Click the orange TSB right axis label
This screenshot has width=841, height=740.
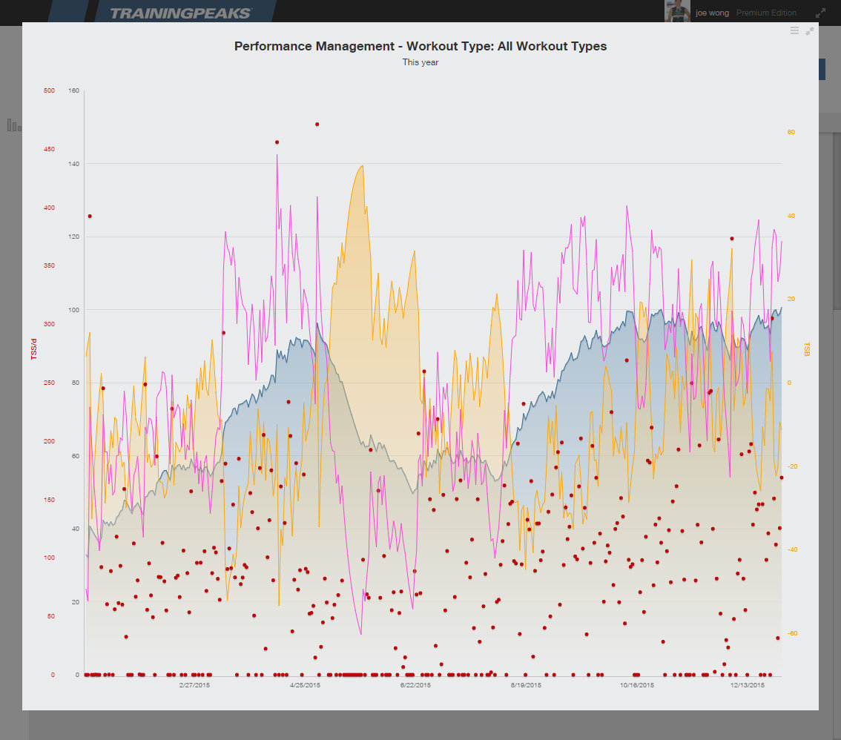pos(806,349)
